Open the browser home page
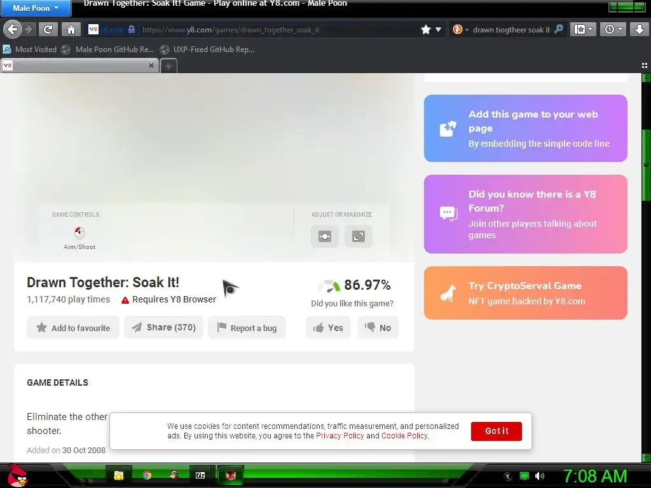651x488 pixels. click(x=71, y=29)
